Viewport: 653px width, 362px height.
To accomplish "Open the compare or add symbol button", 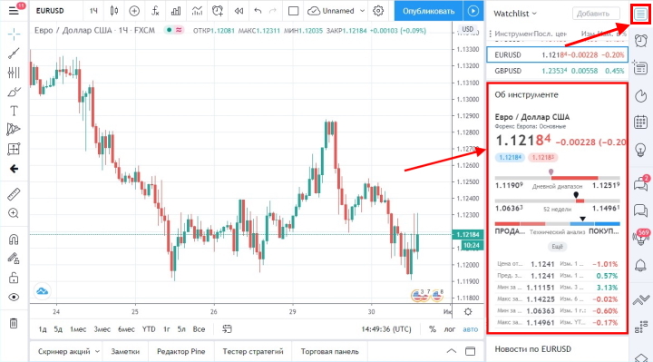I will tap(134, 11).
